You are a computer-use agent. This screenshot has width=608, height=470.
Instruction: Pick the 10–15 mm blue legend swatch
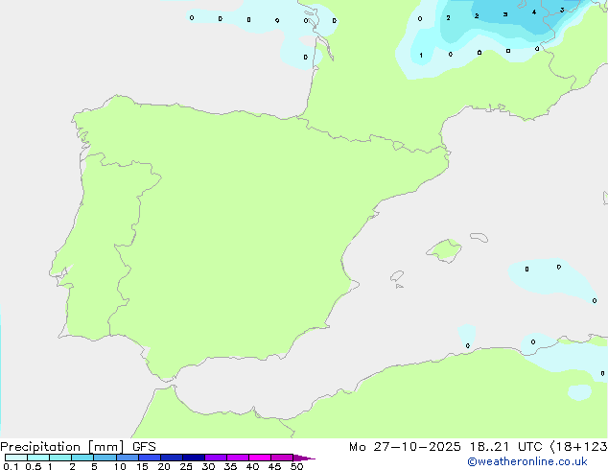[128, 458]
